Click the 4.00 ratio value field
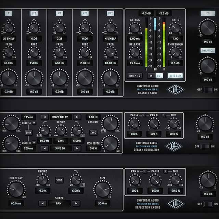The height and width of the screenshot is (219, 219). coord(175,39)
